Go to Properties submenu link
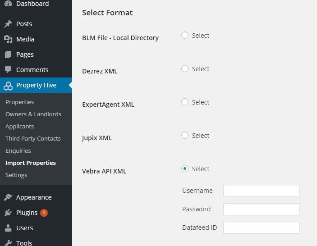317x246 pixels. coord(19,102)
